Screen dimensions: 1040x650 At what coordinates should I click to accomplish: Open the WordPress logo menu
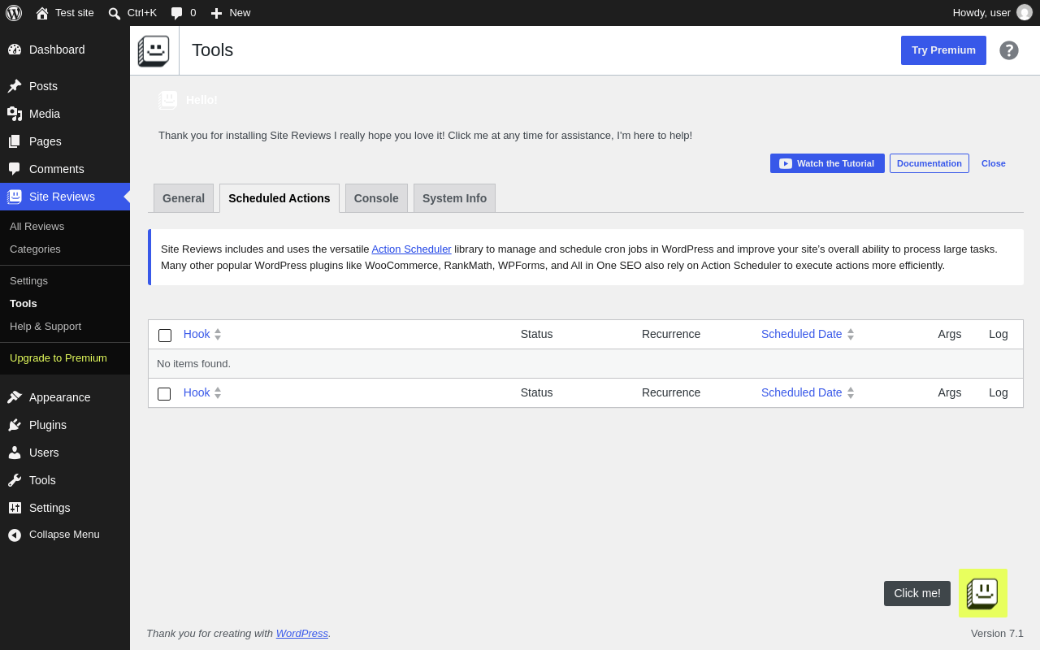click(14, 12)
